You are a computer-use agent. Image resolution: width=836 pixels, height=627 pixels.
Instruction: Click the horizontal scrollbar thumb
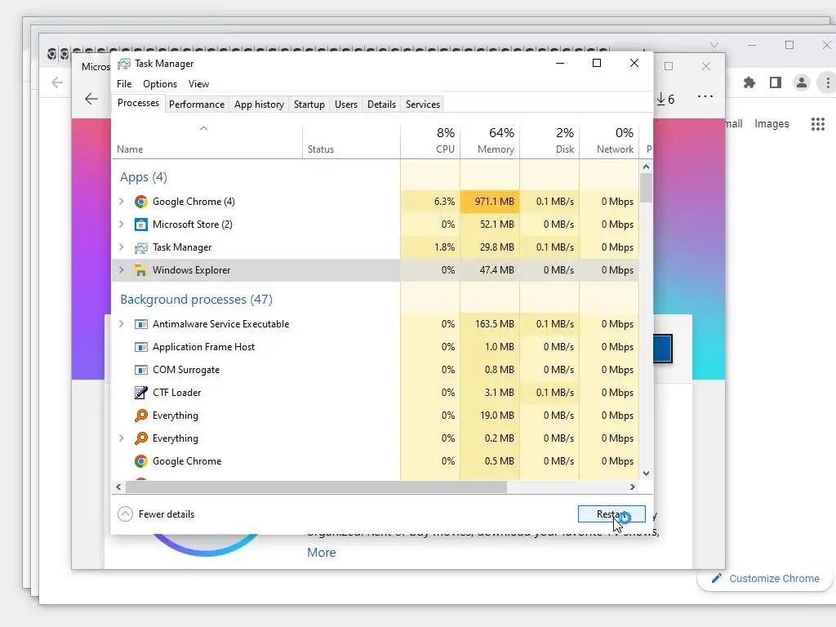click(316, 487)
